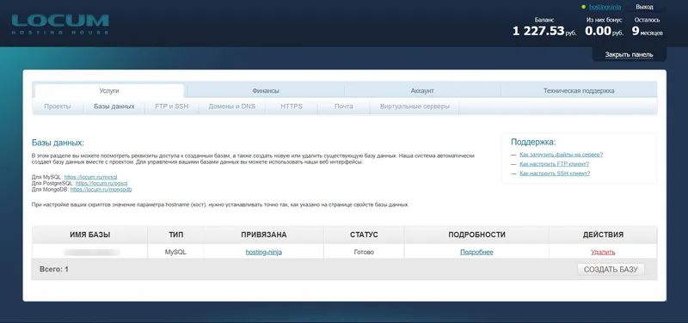The width and height of the screenshot is (688, 323).
Task: Open 'Как настроить SSH клиент?' help link
Action: tap(555, 174)
